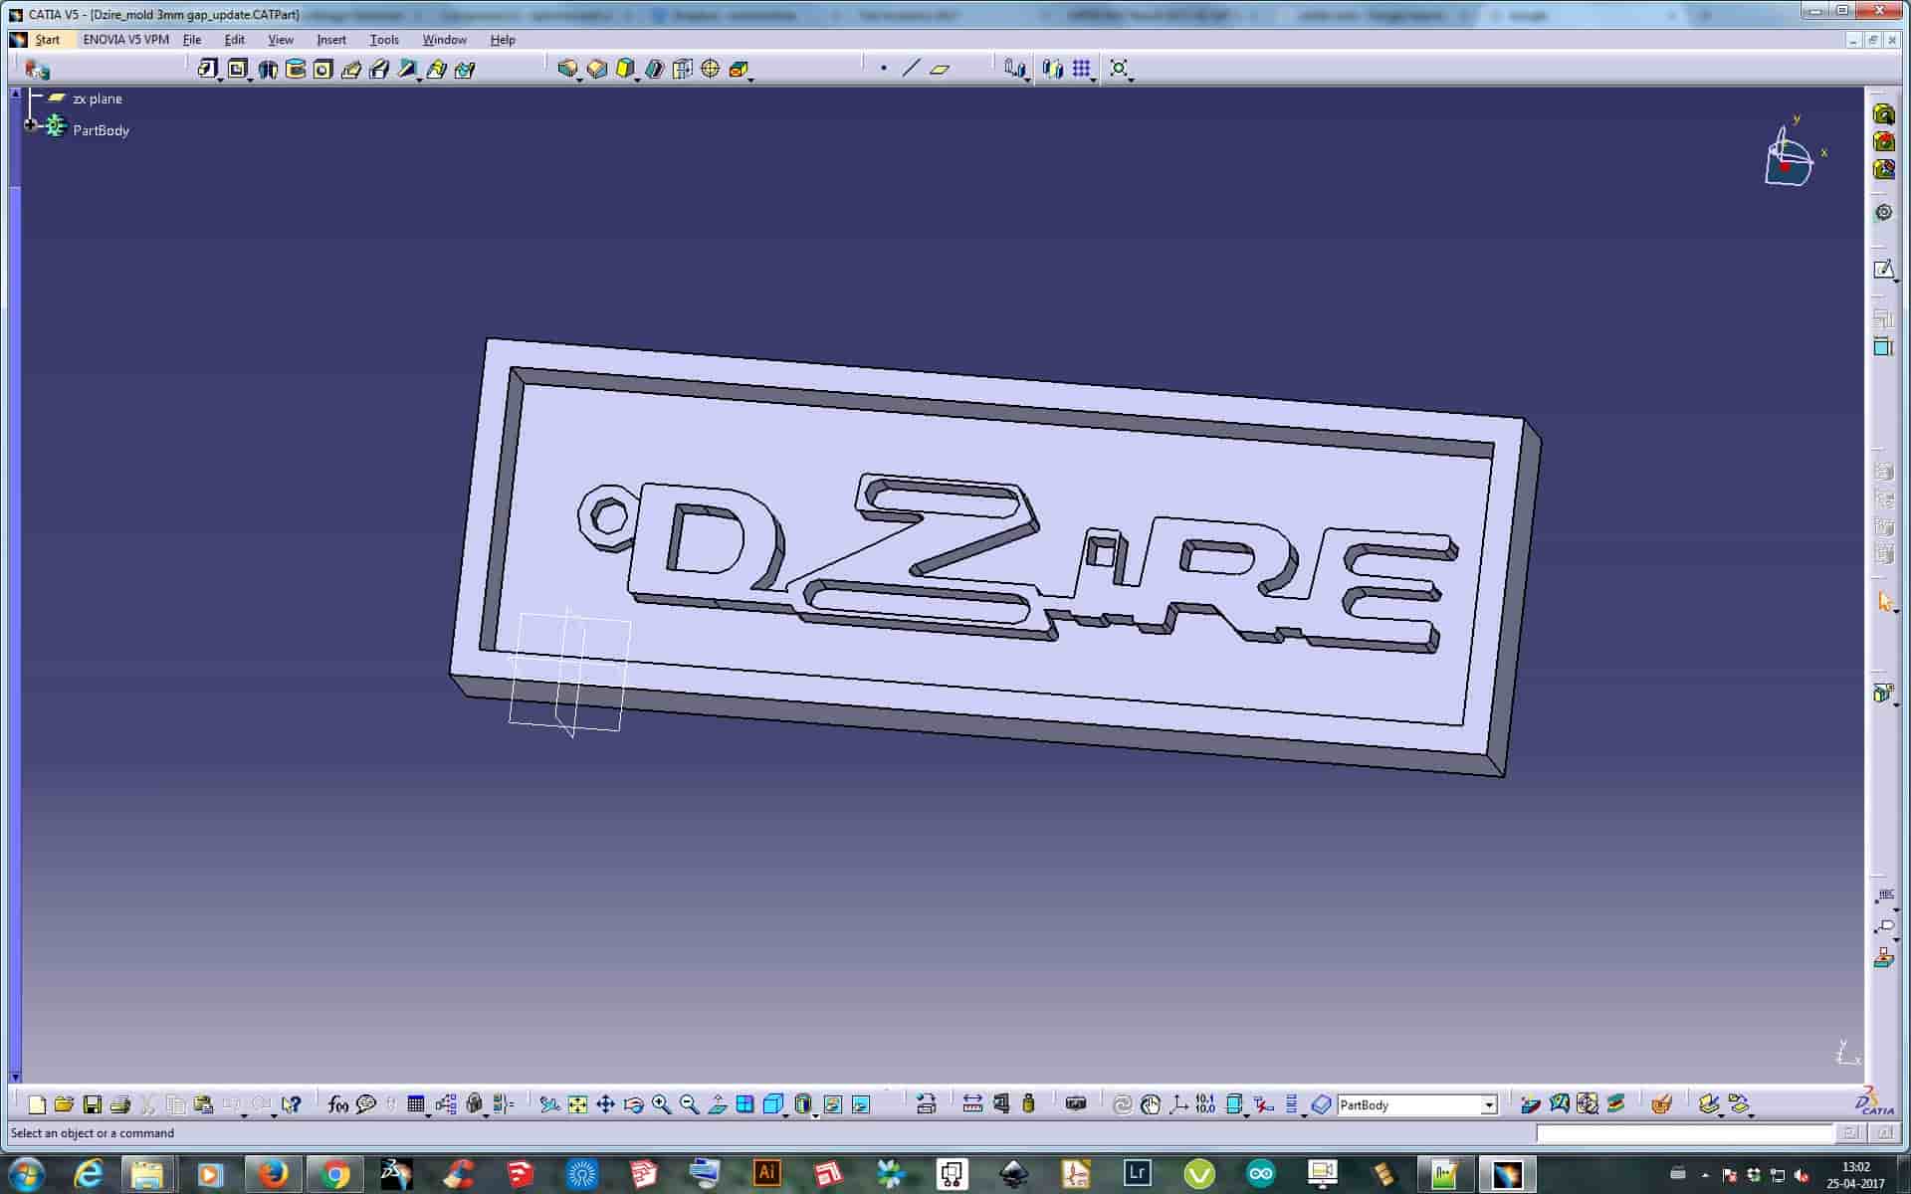
Task: Select PartBody in the specification tree
Action: tap(101, 130)
